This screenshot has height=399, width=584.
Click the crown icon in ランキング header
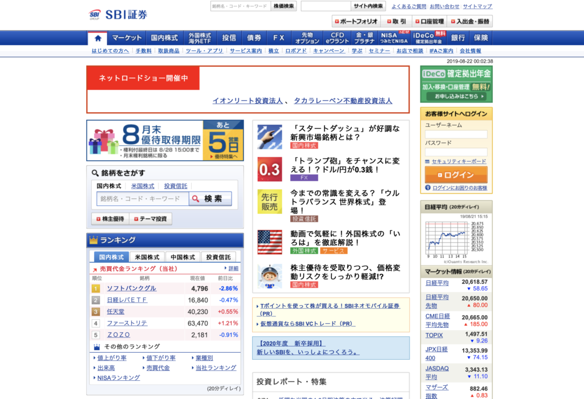[x=94, y=240]
